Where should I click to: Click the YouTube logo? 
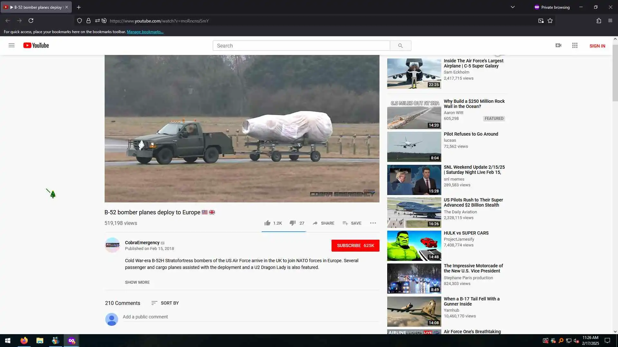pyautogui.click(x=36, y=45)
